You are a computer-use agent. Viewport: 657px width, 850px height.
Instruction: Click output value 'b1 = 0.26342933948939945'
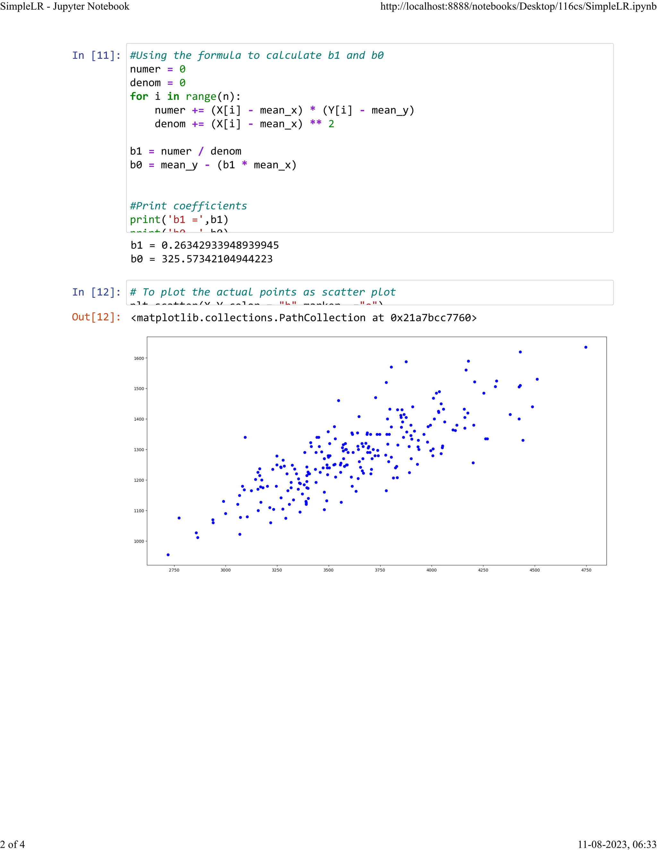click(x=205, y=245)
